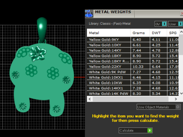Click the Calculate button
The width and height of the screenshot is (183, 137).
135,131
